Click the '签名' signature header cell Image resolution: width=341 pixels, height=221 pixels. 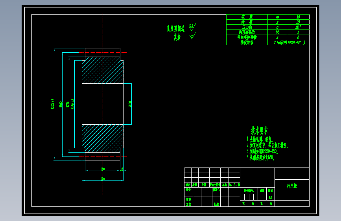click(x=225, y=185)
